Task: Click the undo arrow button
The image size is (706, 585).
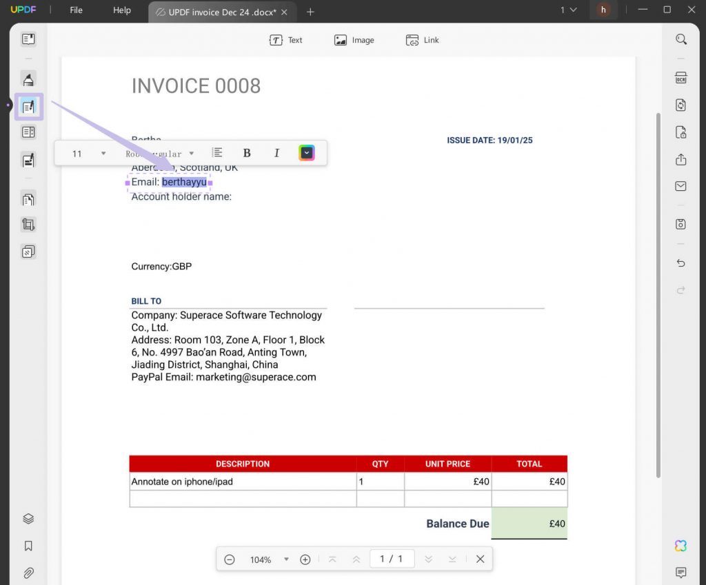Action: [681, 263]
